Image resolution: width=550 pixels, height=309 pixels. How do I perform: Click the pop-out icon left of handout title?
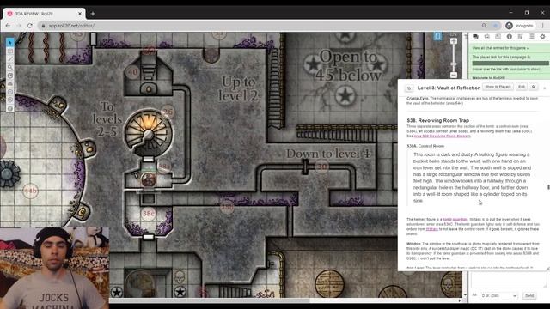(x=409, y=88)
